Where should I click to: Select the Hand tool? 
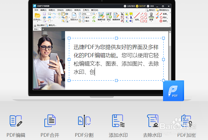(x=63, y=14)
